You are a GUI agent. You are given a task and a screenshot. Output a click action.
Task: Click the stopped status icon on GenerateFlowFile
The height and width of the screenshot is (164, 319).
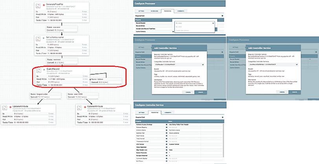pos(44,4)
